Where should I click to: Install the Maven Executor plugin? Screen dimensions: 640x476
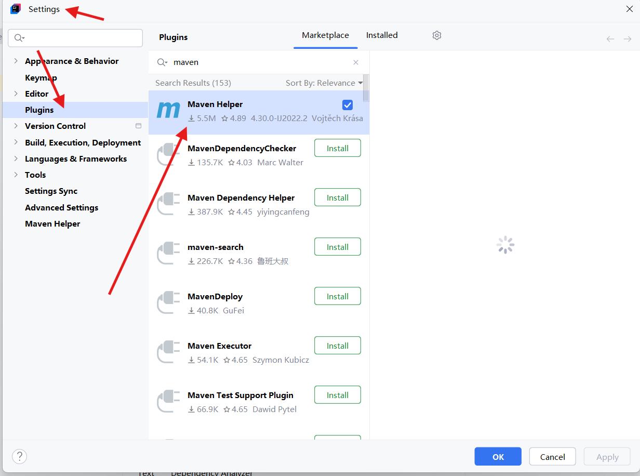[x=338, y=346]
